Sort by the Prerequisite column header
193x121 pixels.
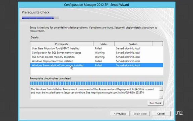62,44
